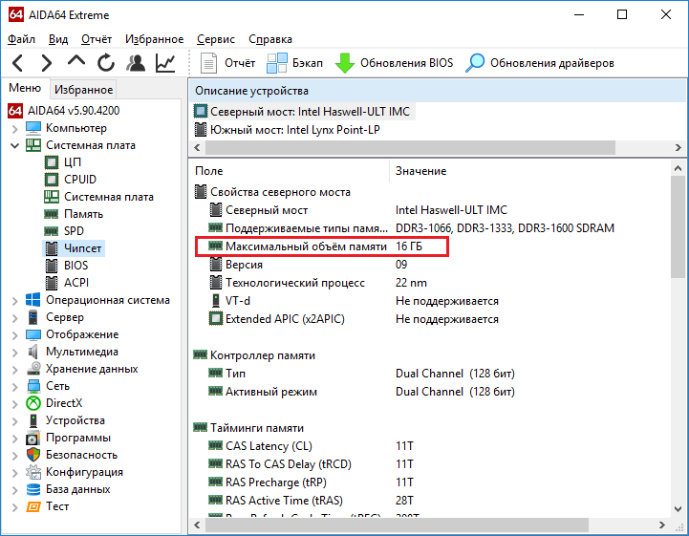The image size is (689, 536).
Task: Click the Операционная система Windows icon
Action: click(x=32, y=300)
